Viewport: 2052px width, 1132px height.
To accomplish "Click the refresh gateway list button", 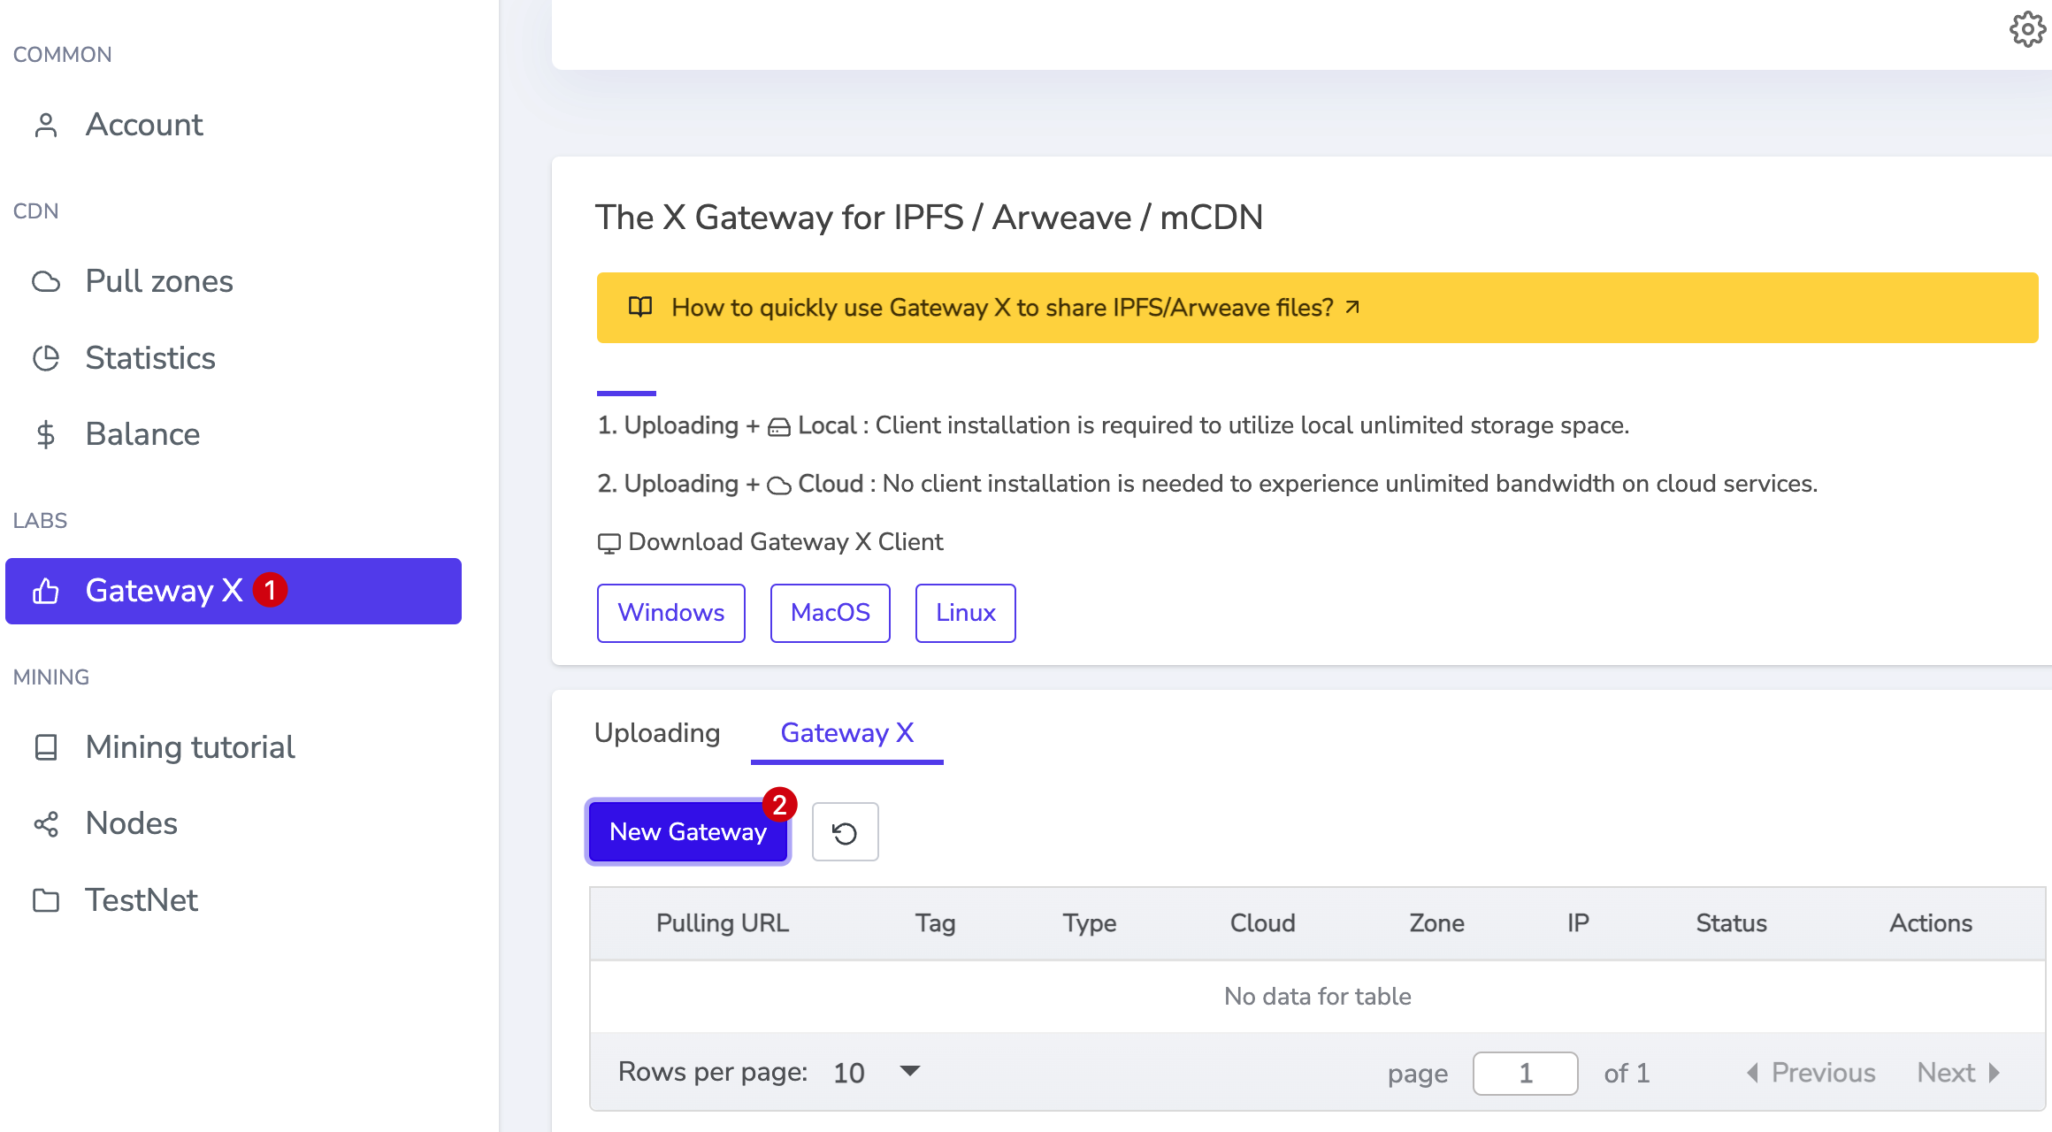I will (x=845, y=832).
